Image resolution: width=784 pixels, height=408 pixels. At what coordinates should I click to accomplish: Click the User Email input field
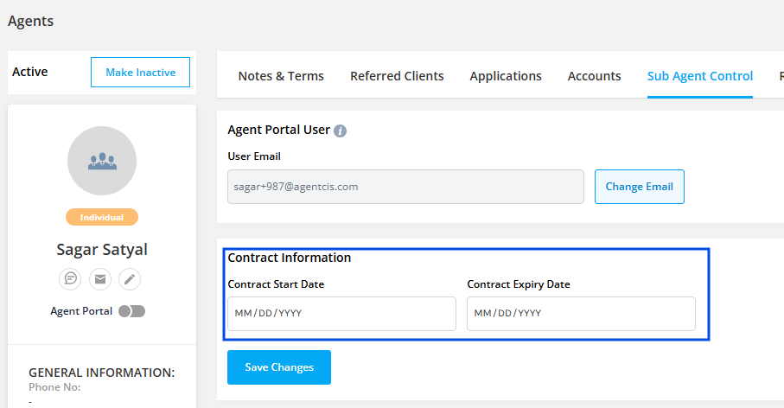click(x=405, y=187)
